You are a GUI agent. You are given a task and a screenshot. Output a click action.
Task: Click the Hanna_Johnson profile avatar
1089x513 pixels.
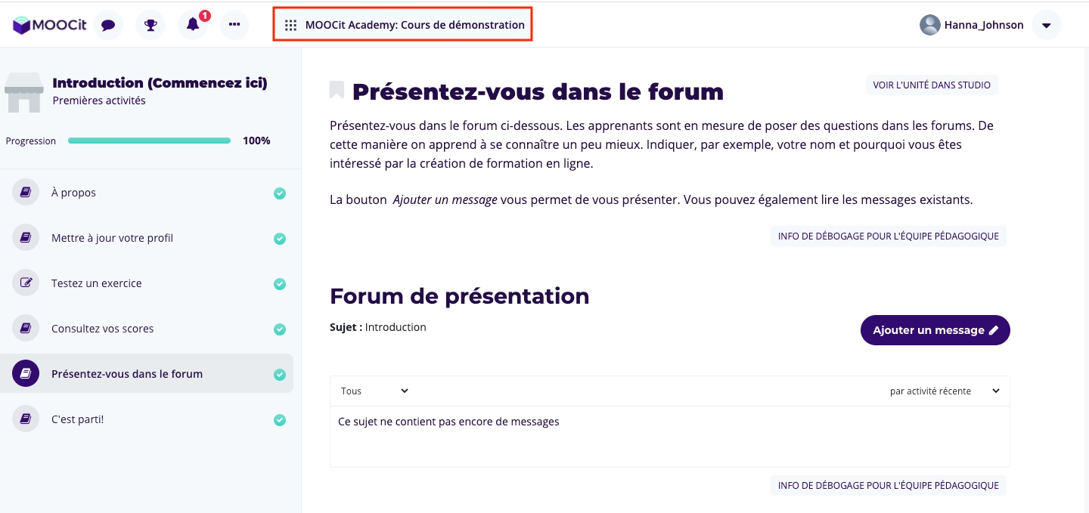point(929,25)
